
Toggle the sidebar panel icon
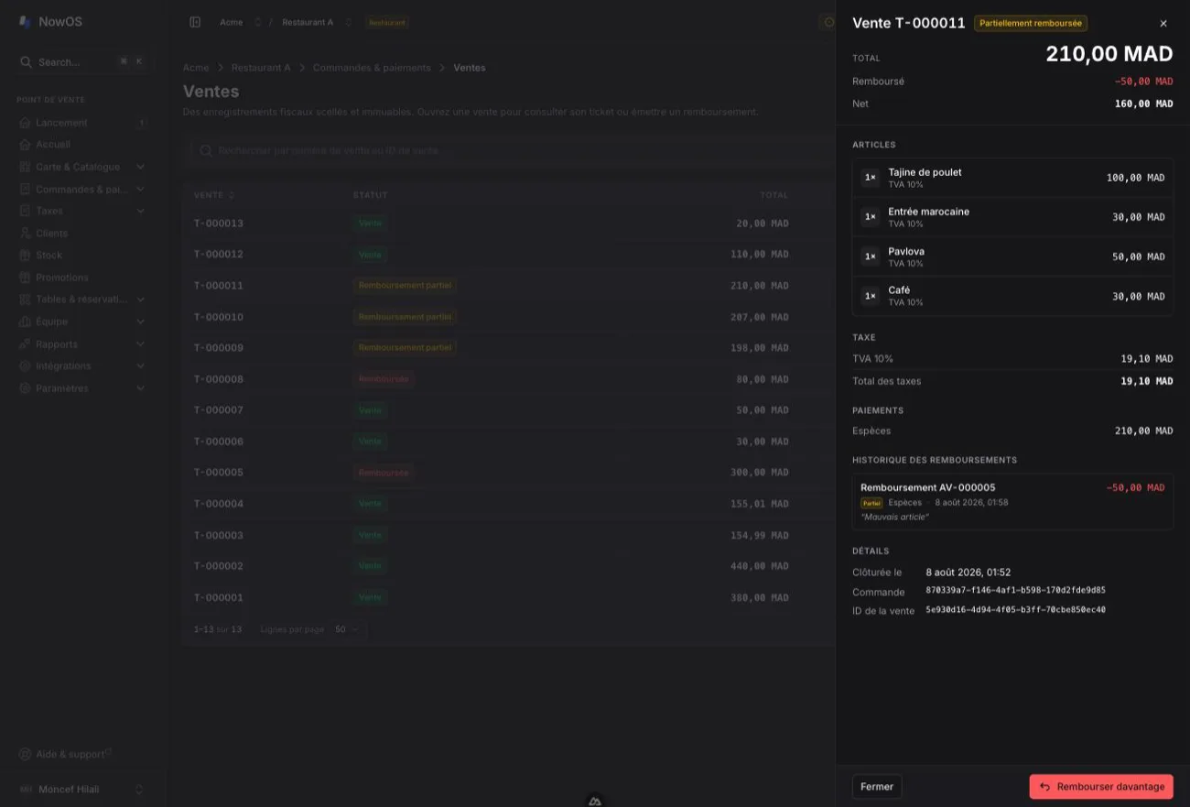[x=195, y=22]
